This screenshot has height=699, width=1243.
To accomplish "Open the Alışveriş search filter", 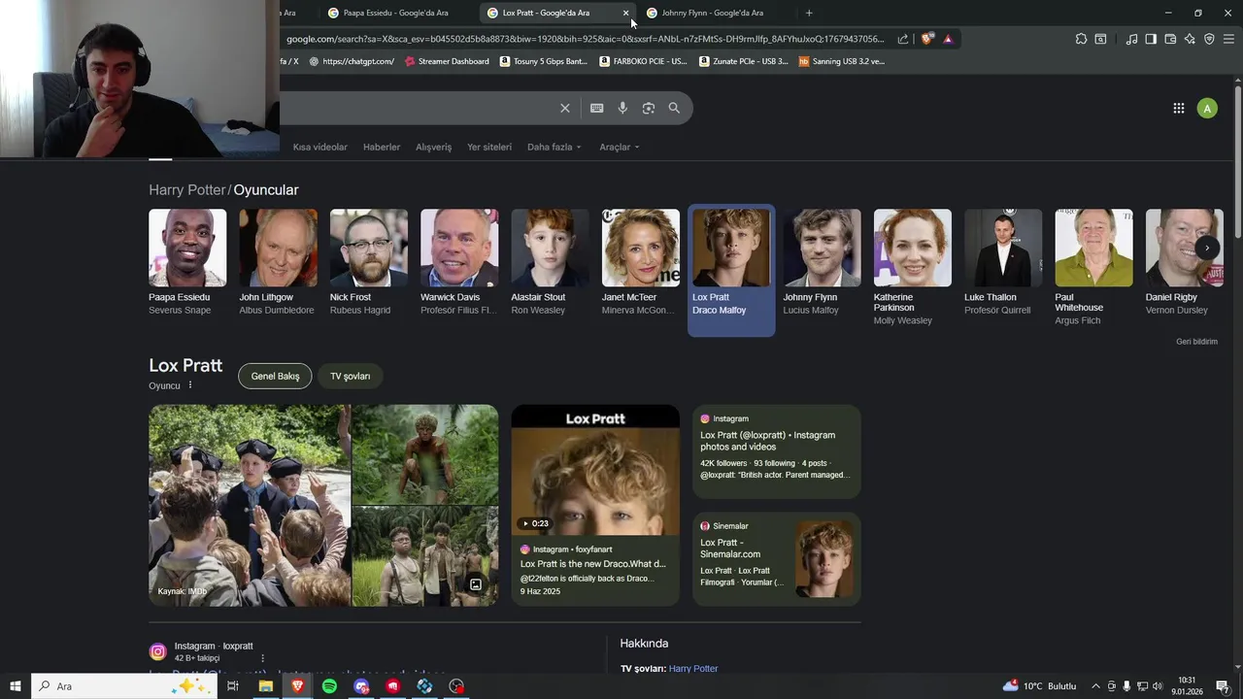I will [x=434, y=147].
